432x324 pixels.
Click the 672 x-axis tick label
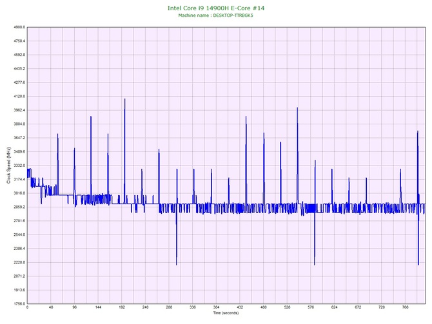[x=358, y=307]
